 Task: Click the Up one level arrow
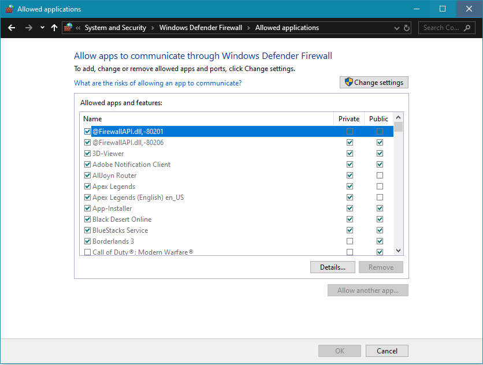pos(54,28)
